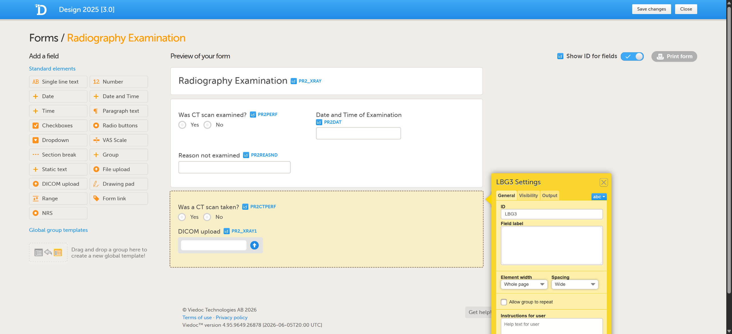Open the Element width dropdown
The image size is (732, 334).
pyautogui.click(x=524, y=284)
